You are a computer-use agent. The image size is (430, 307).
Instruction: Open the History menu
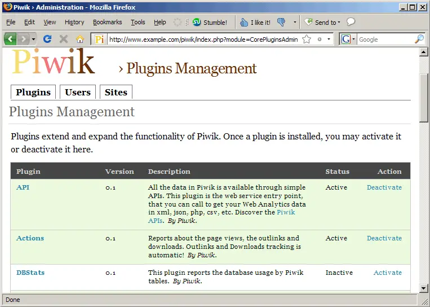pyautogui.click(x=74, y=22)
